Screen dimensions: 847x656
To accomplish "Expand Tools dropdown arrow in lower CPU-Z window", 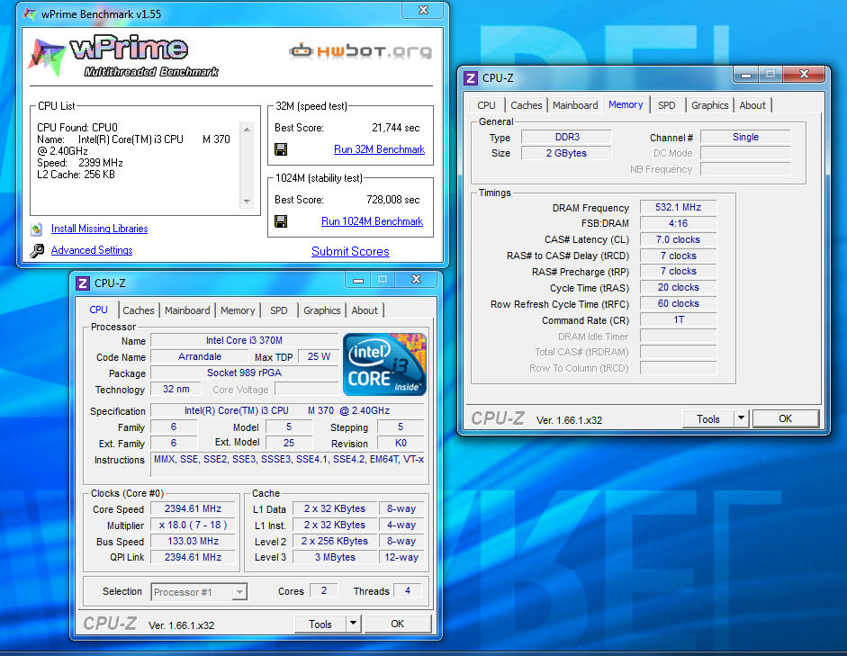I will coord(353,625).
